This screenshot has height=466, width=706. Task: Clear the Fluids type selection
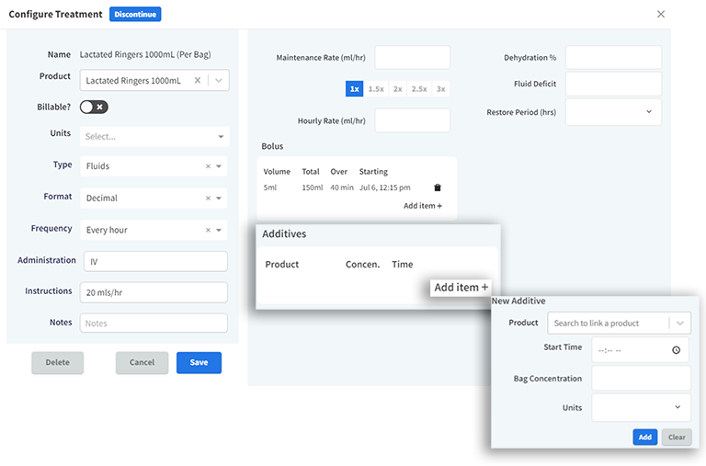click(208, 166)
